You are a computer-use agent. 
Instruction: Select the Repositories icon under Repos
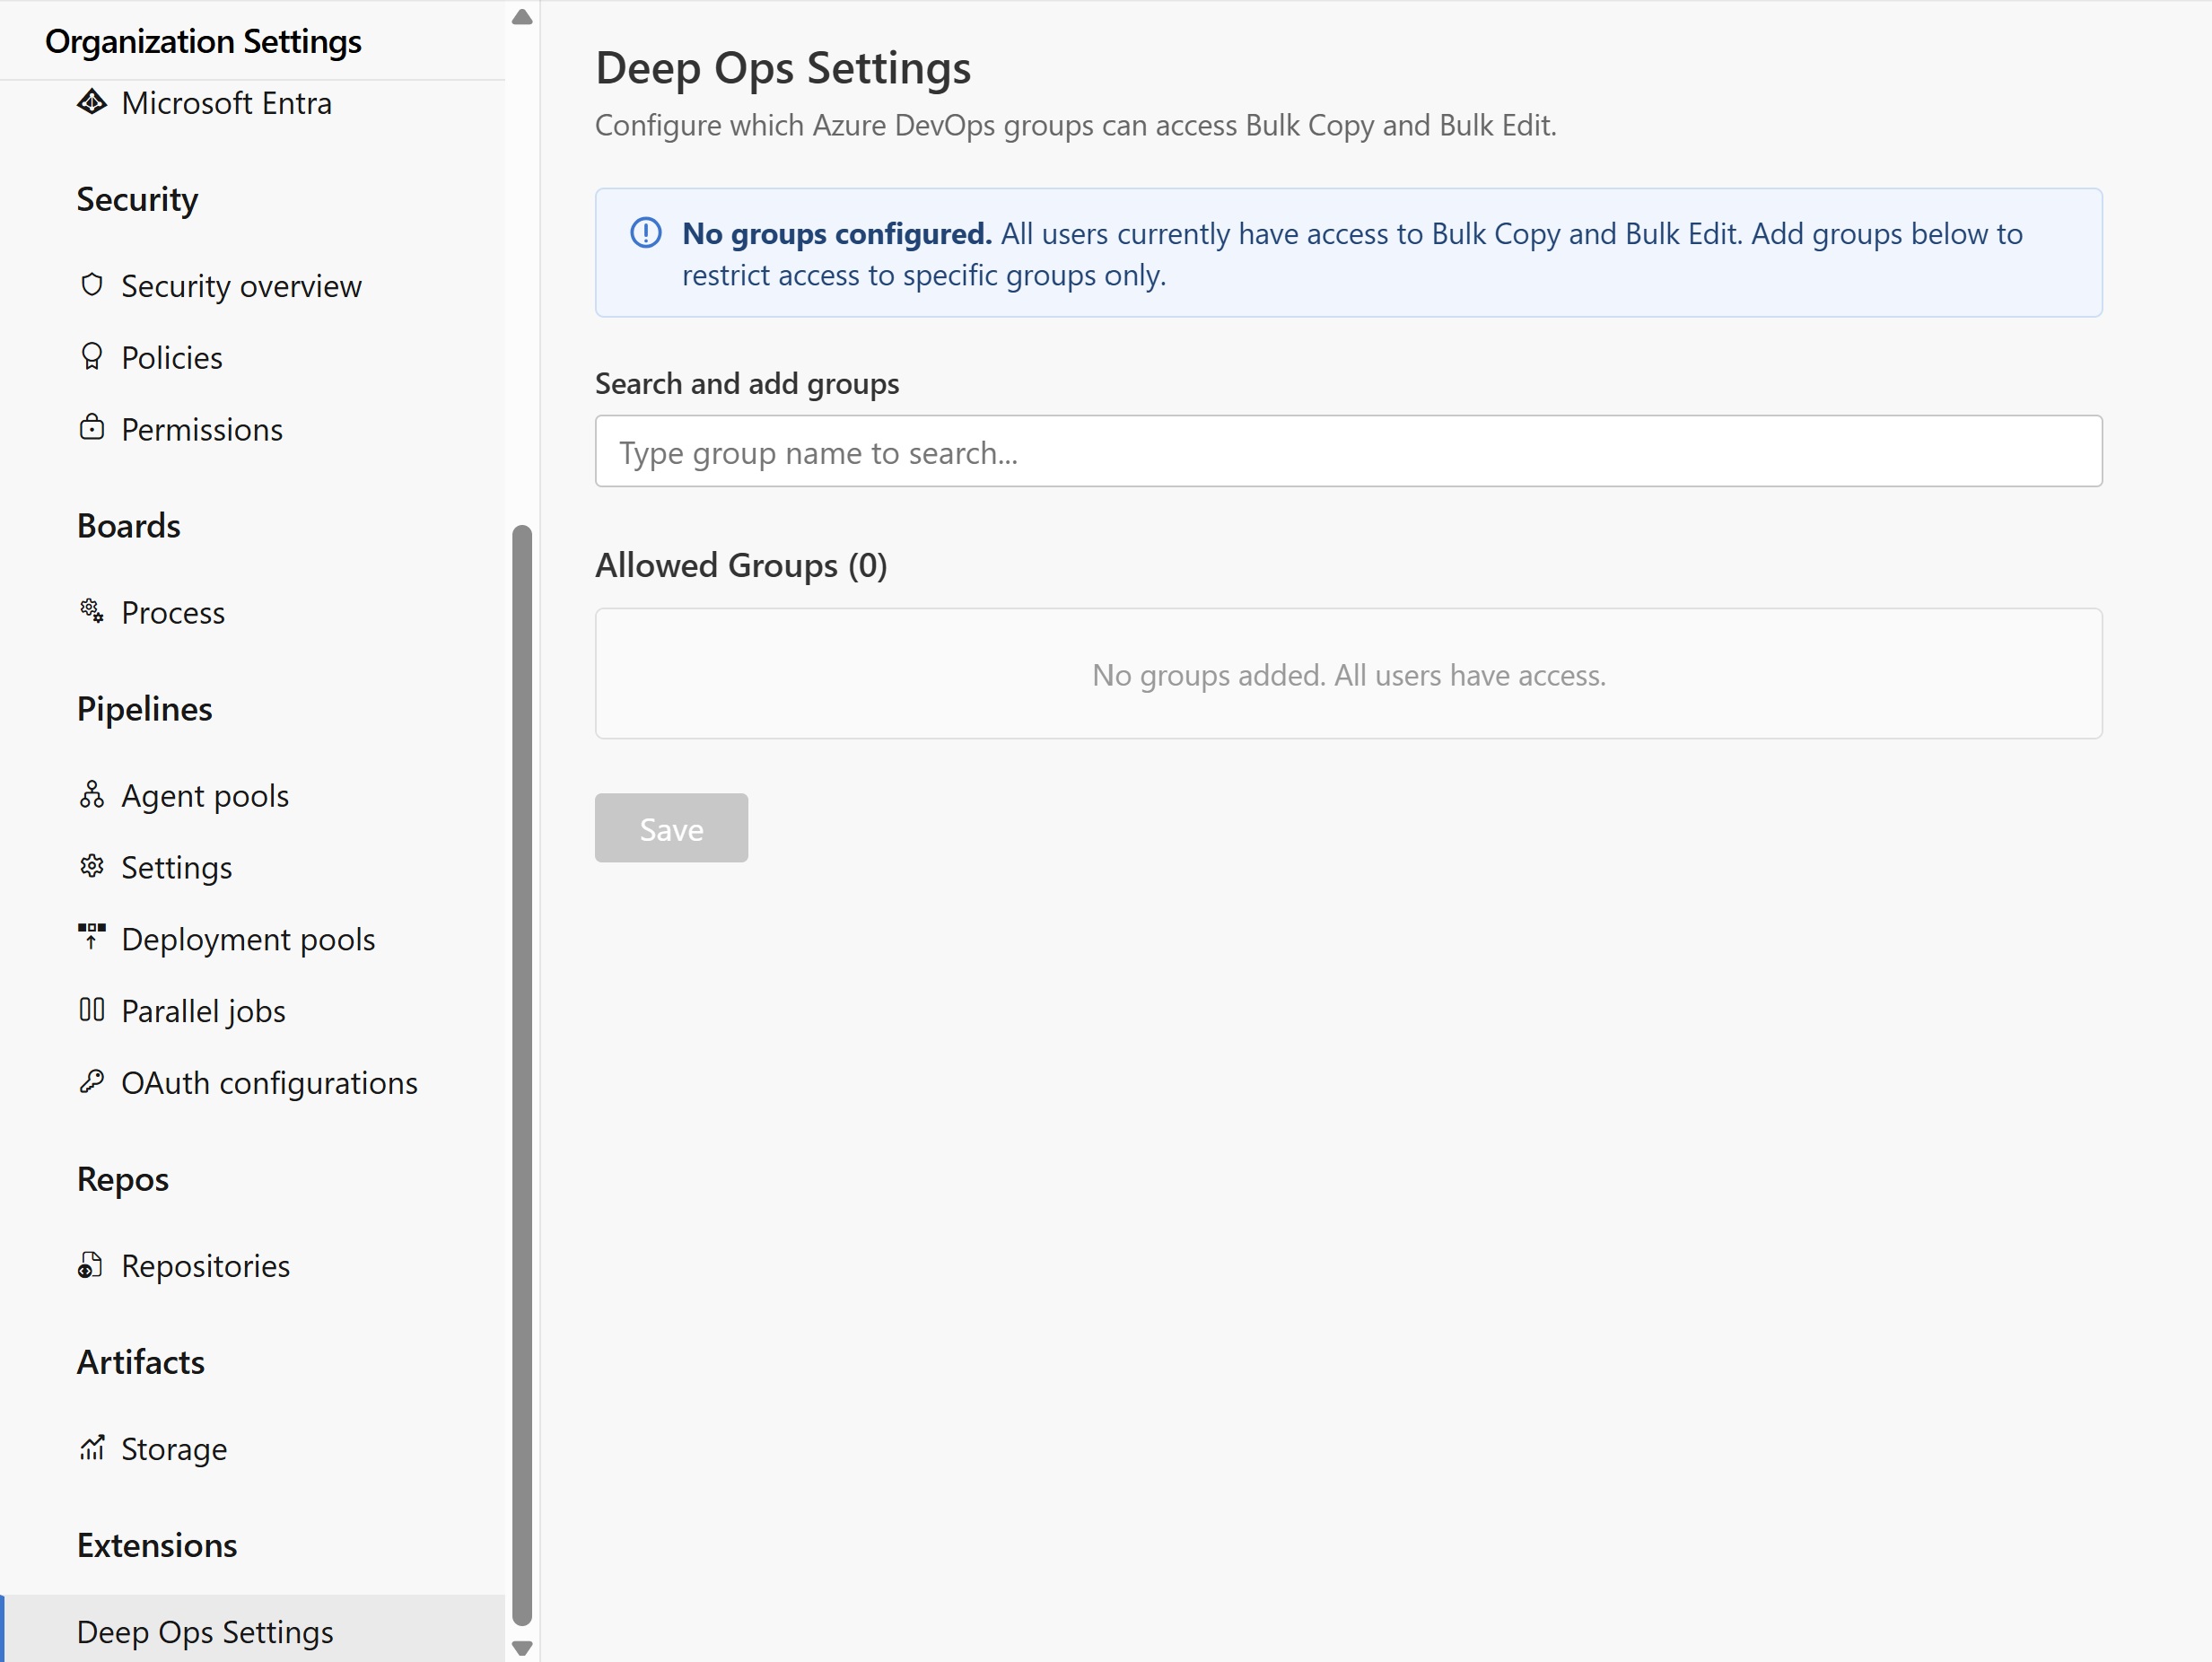pos(92,1264)
